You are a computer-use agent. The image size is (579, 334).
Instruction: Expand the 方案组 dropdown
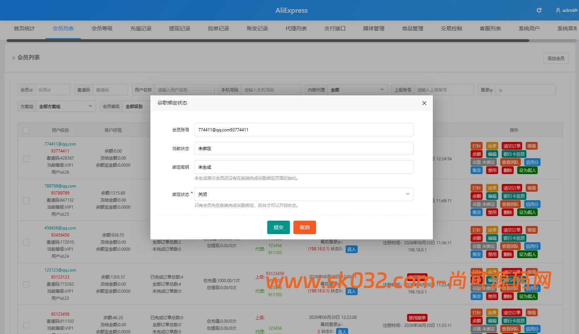(66, 106)
